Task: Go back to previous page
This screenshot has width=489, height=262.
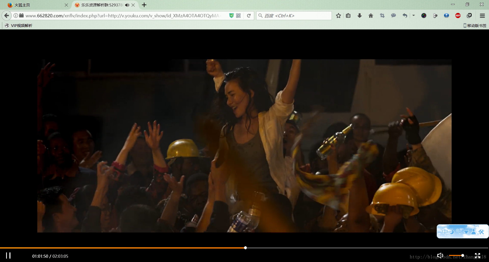Action: tap(7, 16)
